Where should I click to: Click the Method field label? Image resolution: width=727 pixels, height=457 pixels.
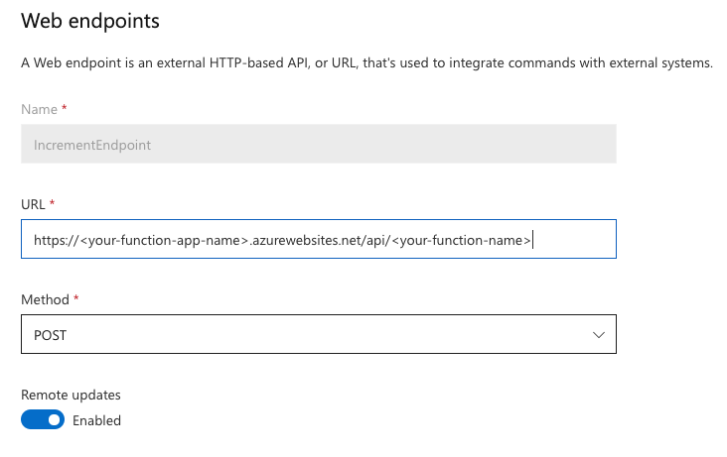click(x=45, y=299)
